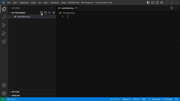Open the Selection menu

(24, 3)
